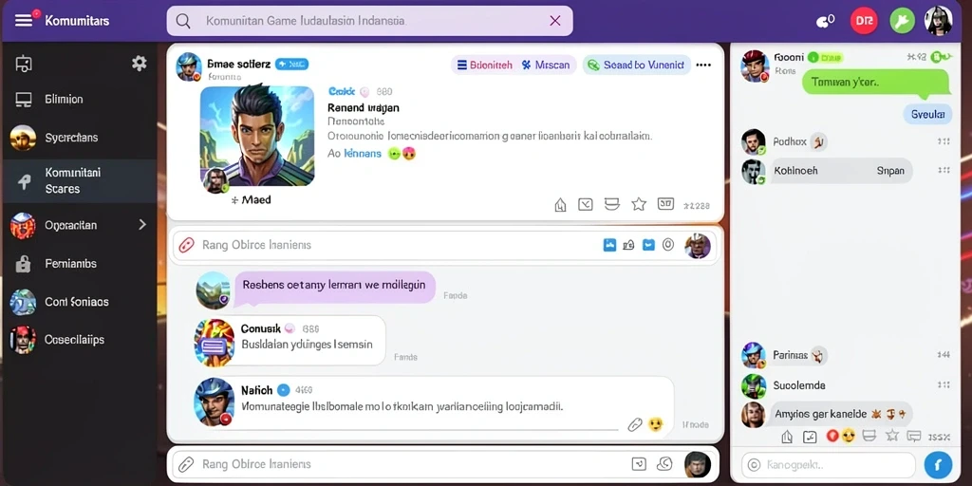Viewport: 972px width, 486px height.
Task: Open the game character post image
Action: 257,136
